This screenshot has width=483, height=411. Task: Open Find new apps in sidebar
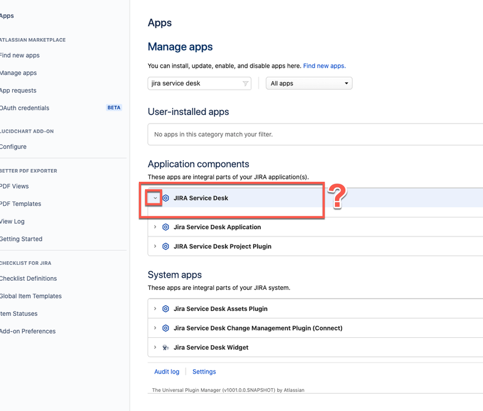click(20, 55)
